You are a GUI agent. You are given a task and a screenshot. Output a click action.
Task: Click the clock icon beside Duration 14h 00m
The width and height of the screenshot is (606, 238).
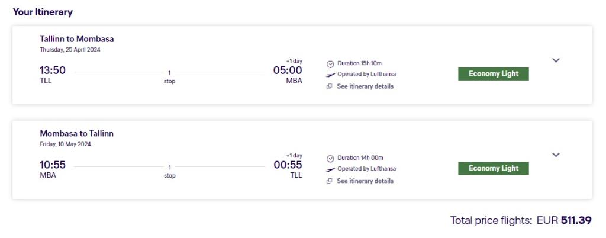[330, 158]
